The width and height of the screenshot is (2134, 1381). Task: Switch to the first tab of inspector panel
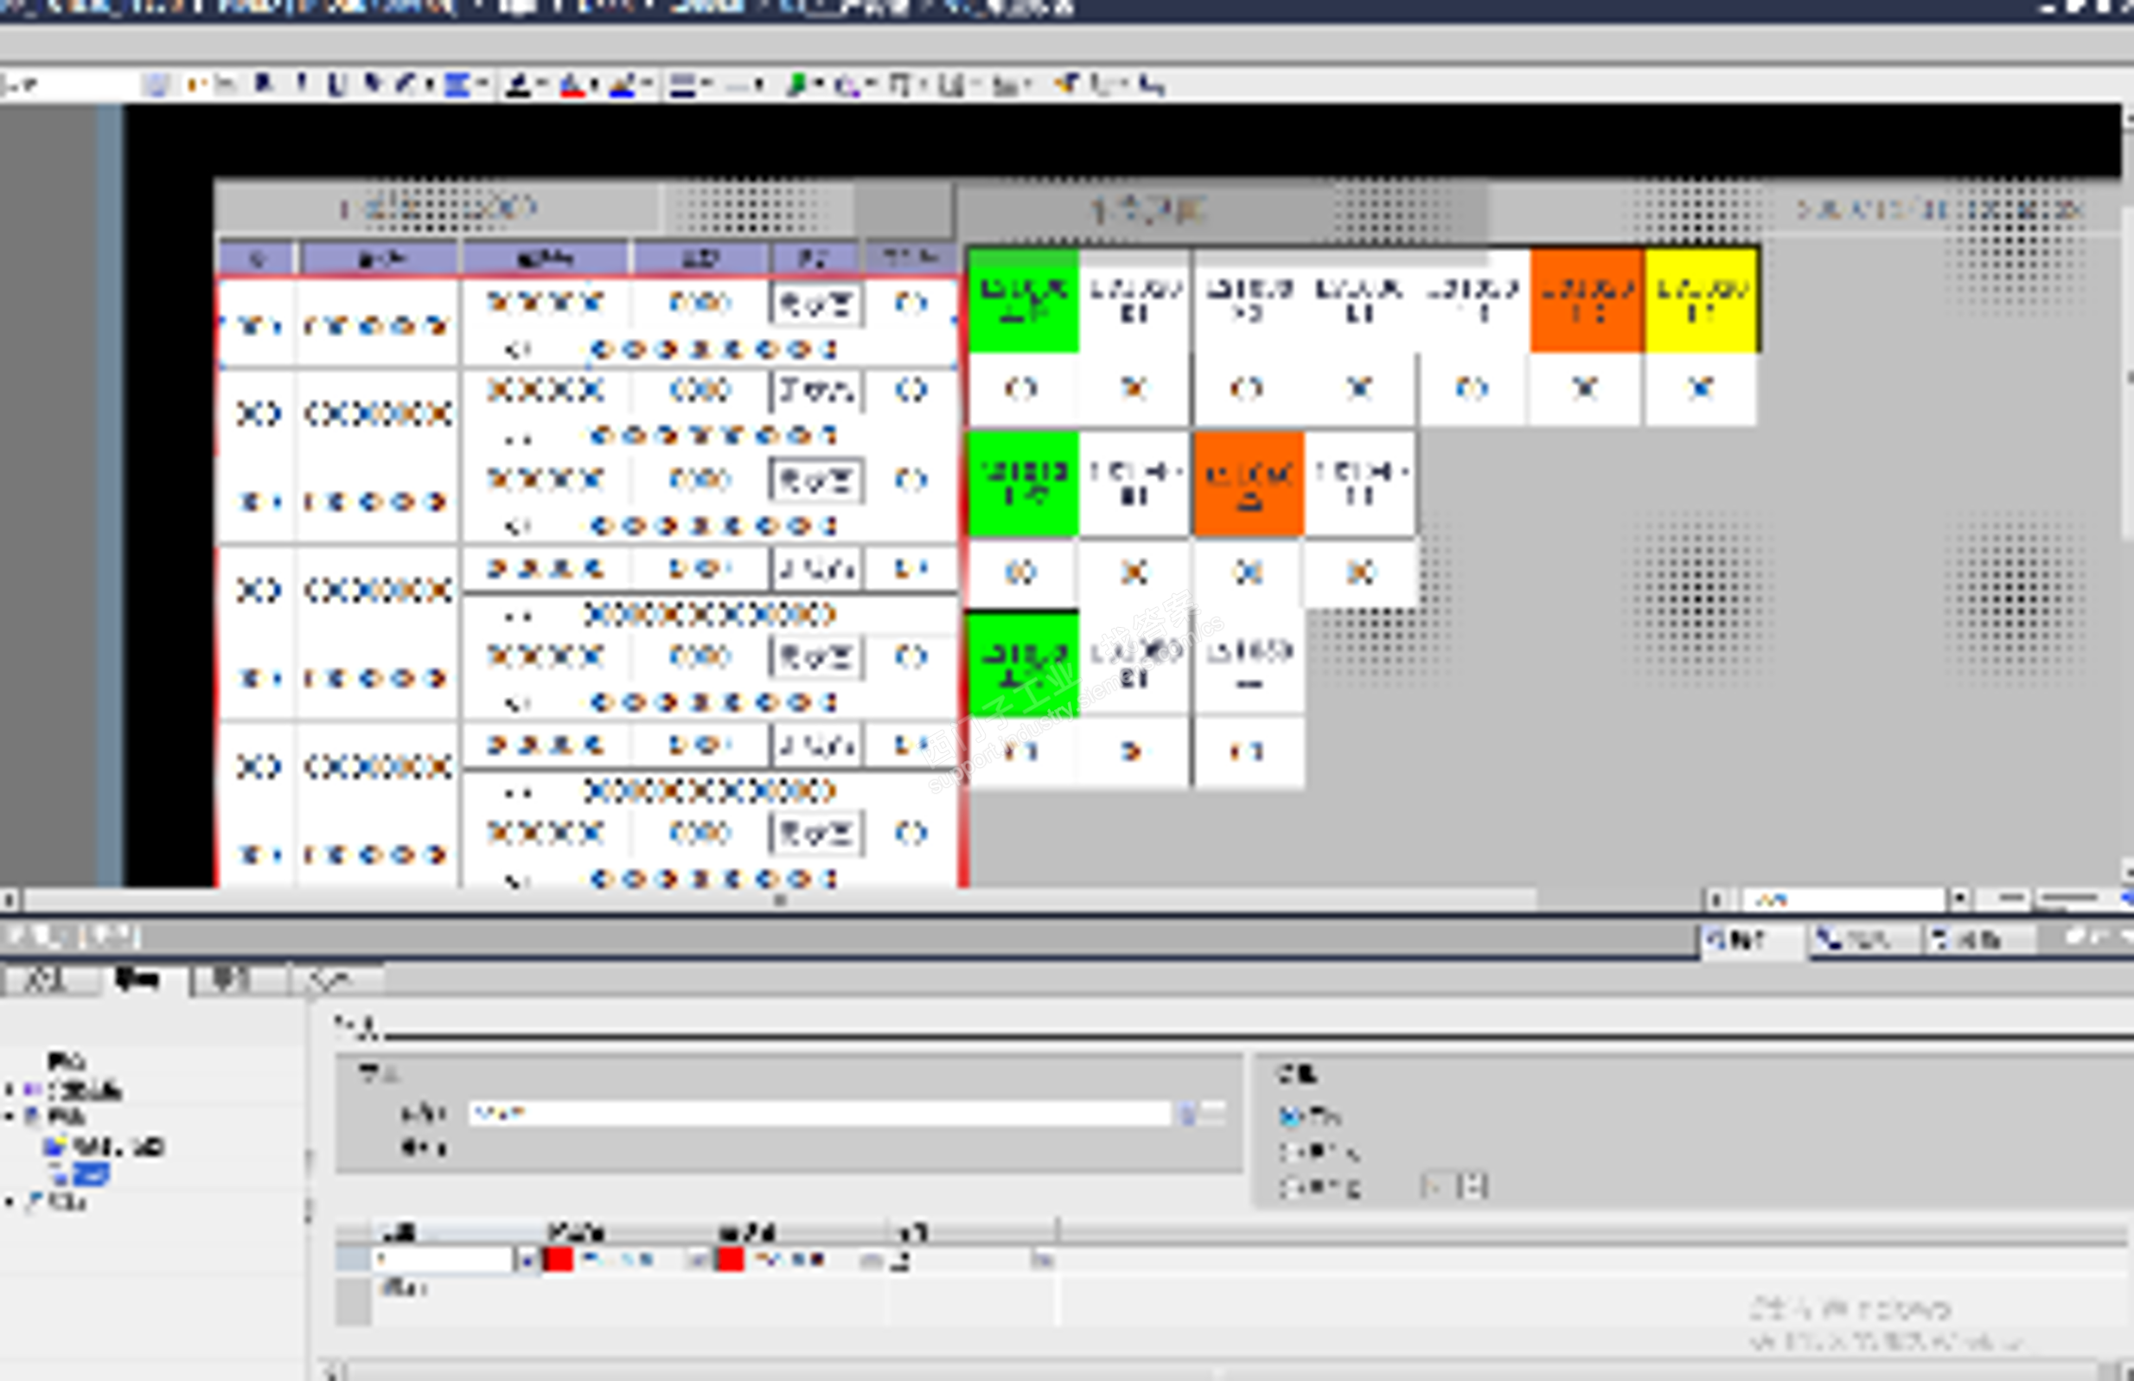pyautogui.click(x=45, y=979)
